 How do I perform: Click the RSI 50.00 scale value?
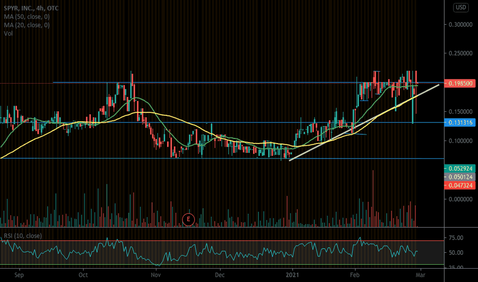point(456,253)
